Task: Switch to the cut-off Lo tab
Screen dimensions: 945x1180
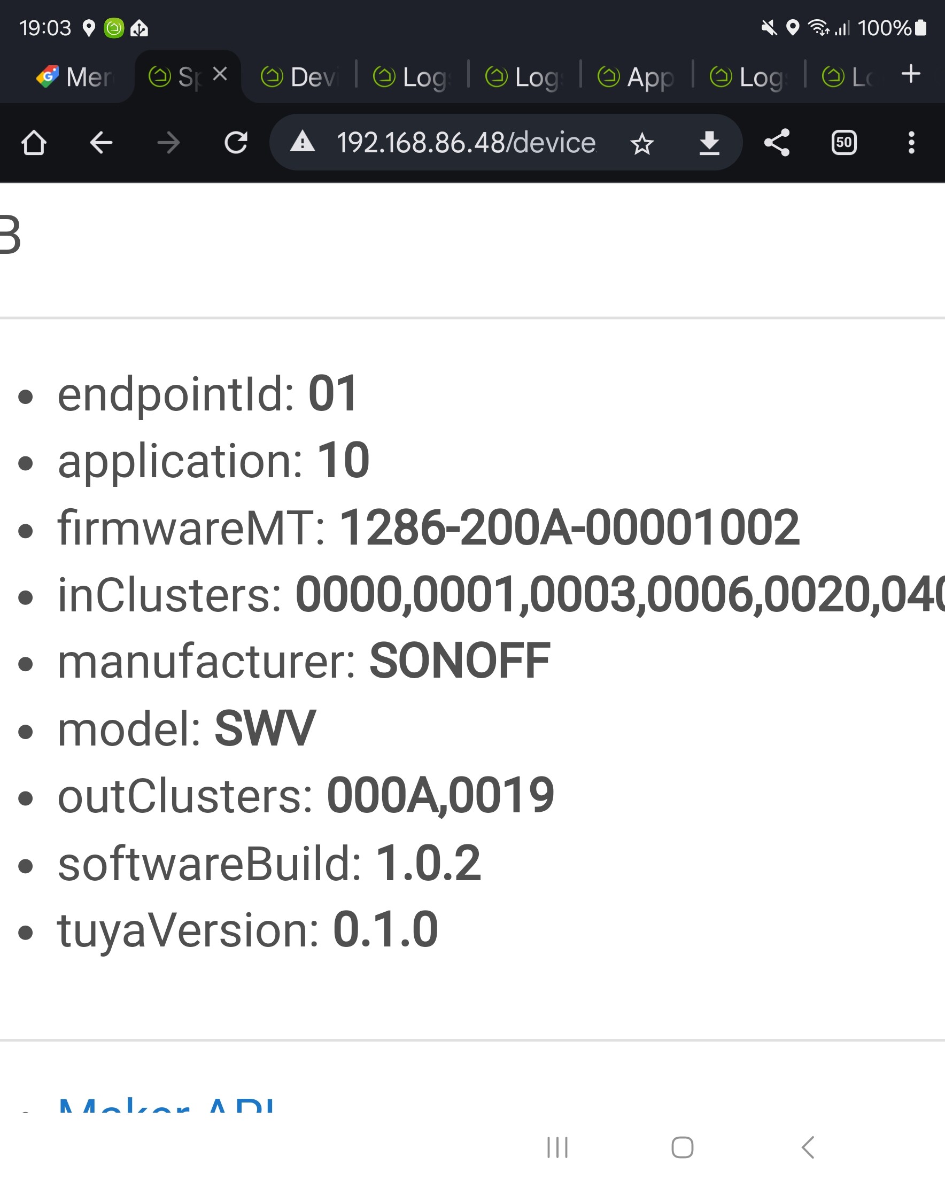Action: point(848,76)
